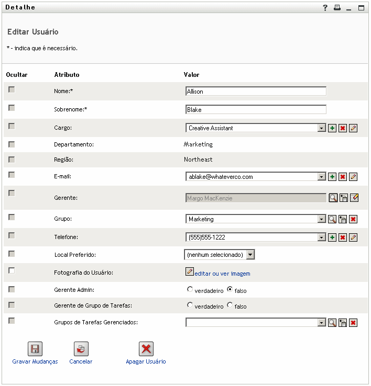This screenshot has width=371, height=386.
Task: Open the Gerente search magnifier icon
Action: [332, 198]
